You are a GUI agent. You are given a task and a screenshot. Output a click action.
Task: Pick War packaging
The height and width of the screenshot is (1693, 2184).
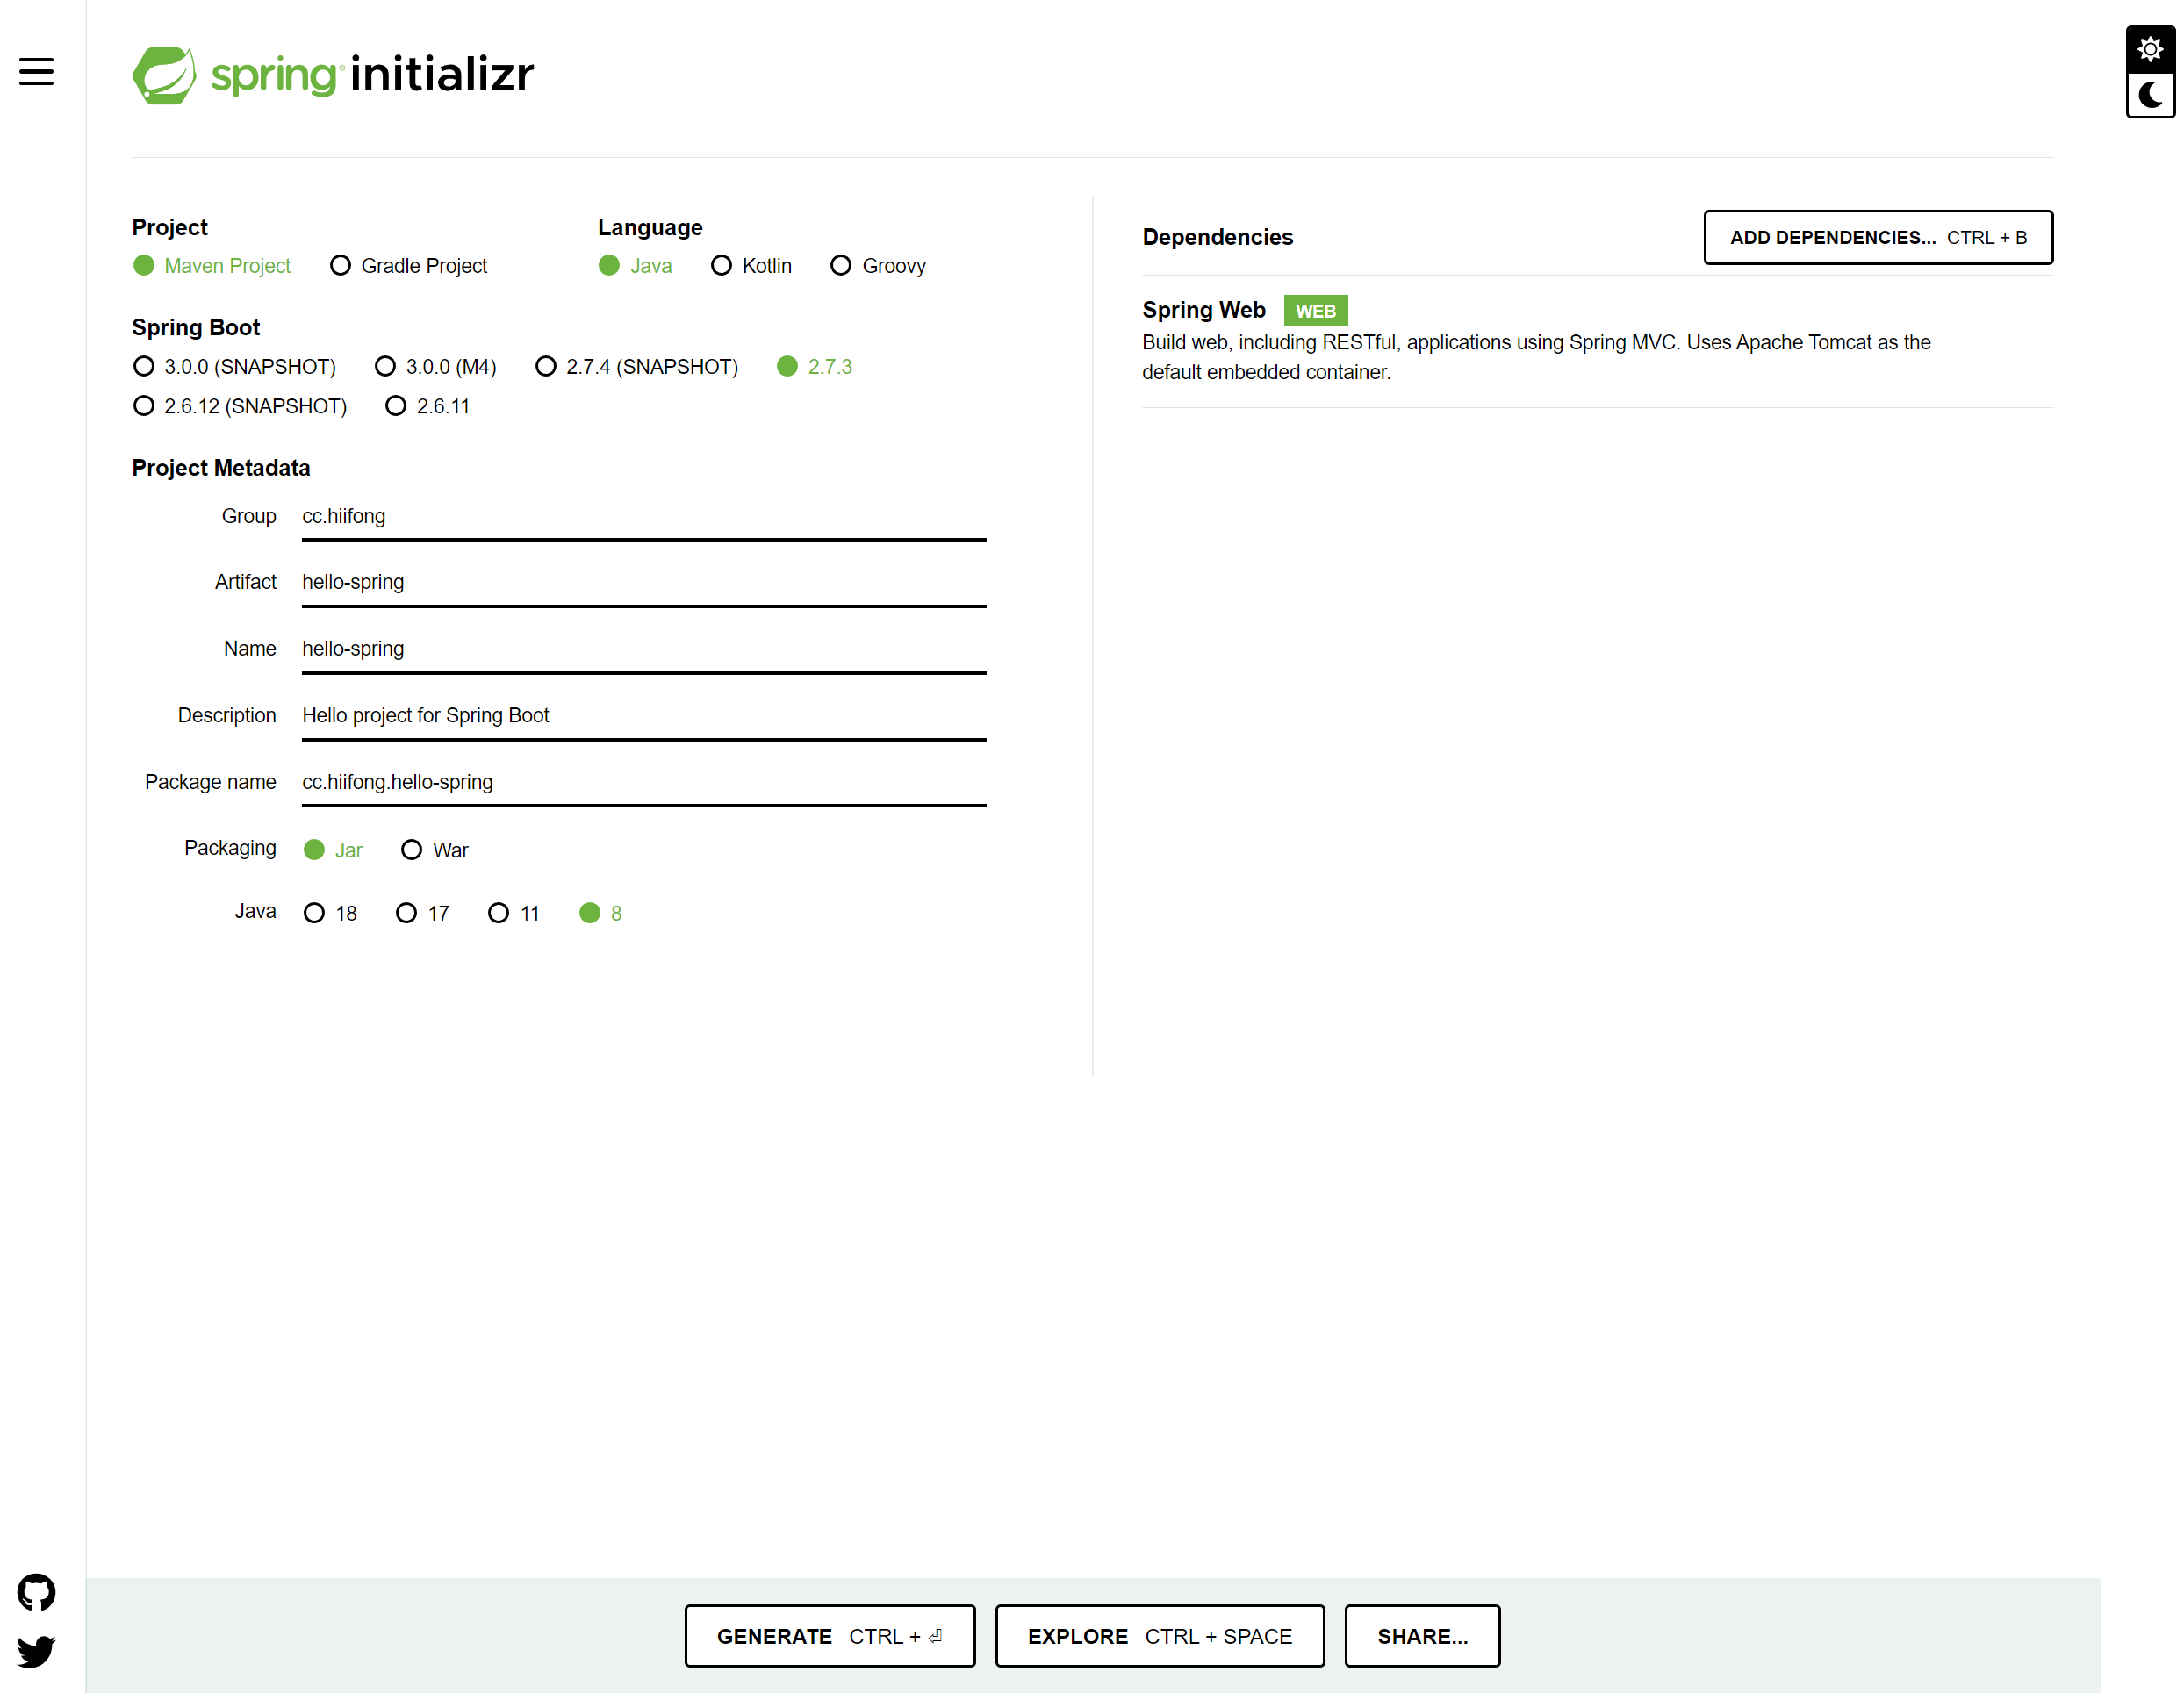411,850
